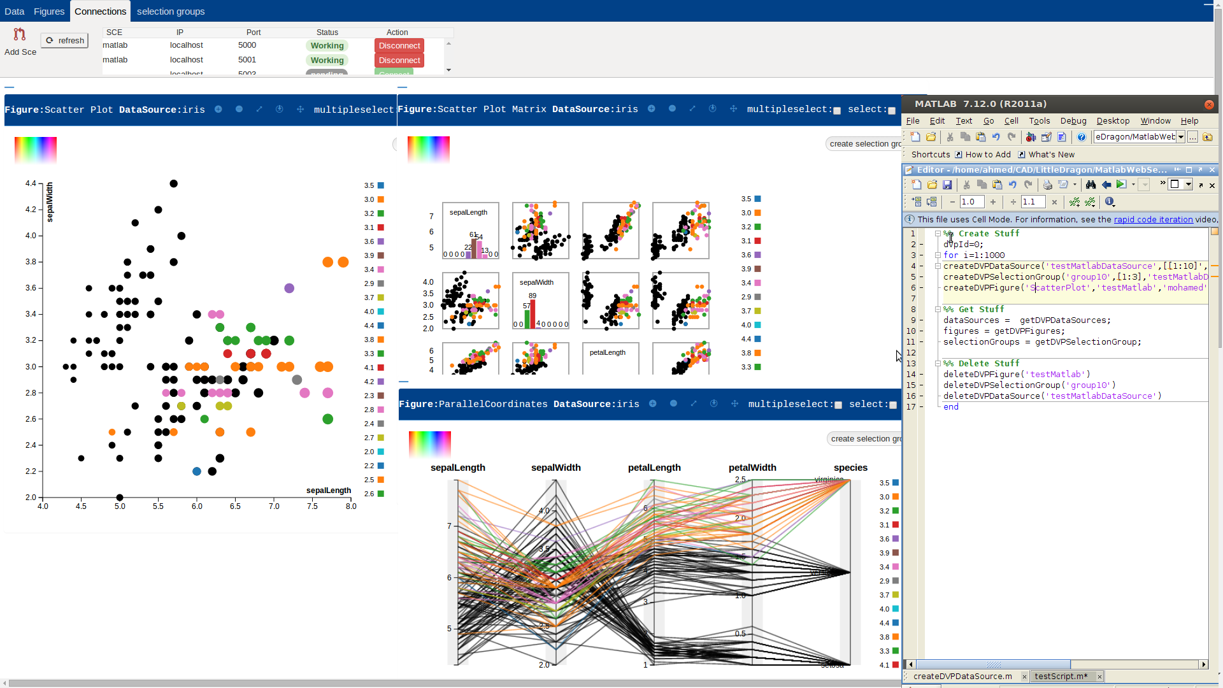Disconnect the matlab connection on port 5000
The image size is (1223, 688).
point(399,46)
